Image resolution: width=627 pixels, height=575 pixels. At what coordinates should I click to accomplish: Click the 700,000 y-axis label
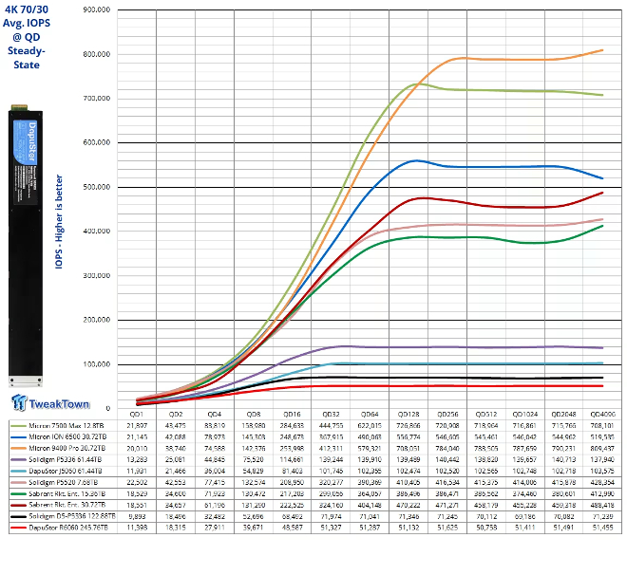(x=97, y=99)
